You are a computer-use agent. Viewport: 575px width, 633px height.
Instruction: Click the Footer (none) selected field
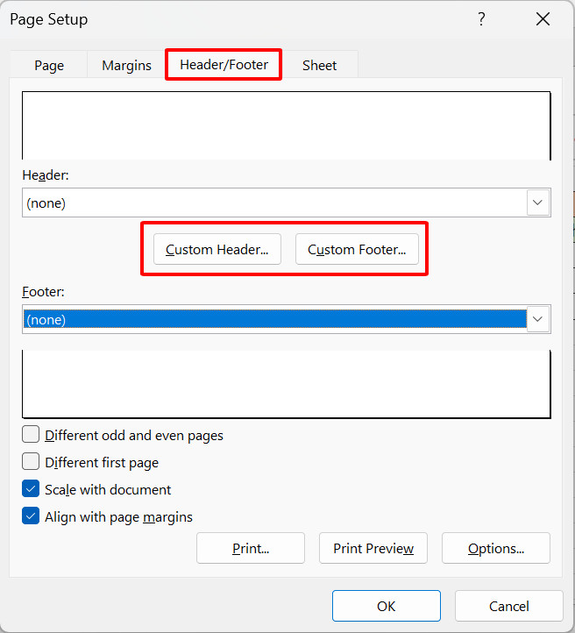tap(273, 320)
